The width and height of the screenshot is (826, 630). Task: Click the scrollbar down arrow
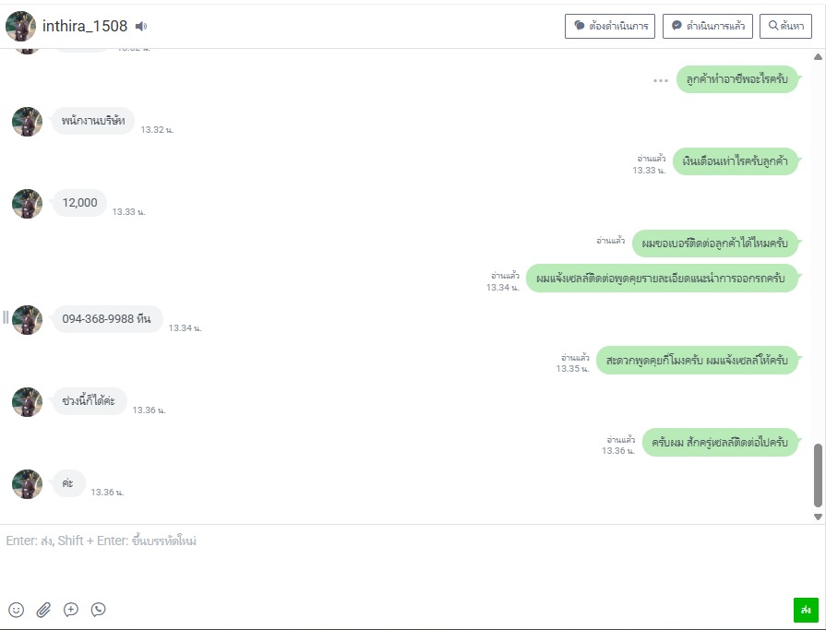818,517
